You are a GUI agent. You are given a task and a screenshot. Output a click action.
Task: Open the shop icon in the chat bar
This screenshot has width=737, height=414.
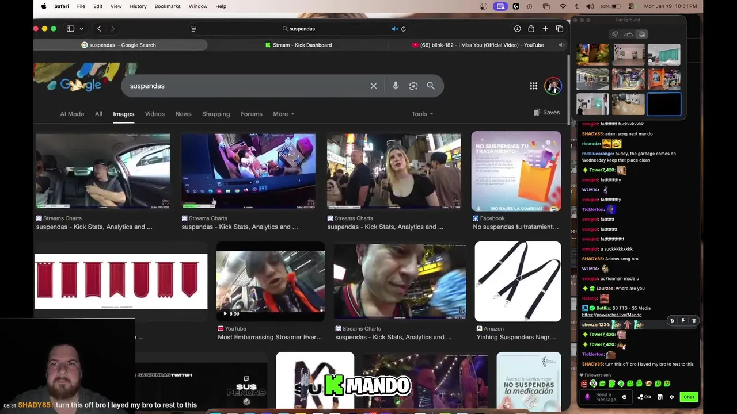(x=660, y=397)
